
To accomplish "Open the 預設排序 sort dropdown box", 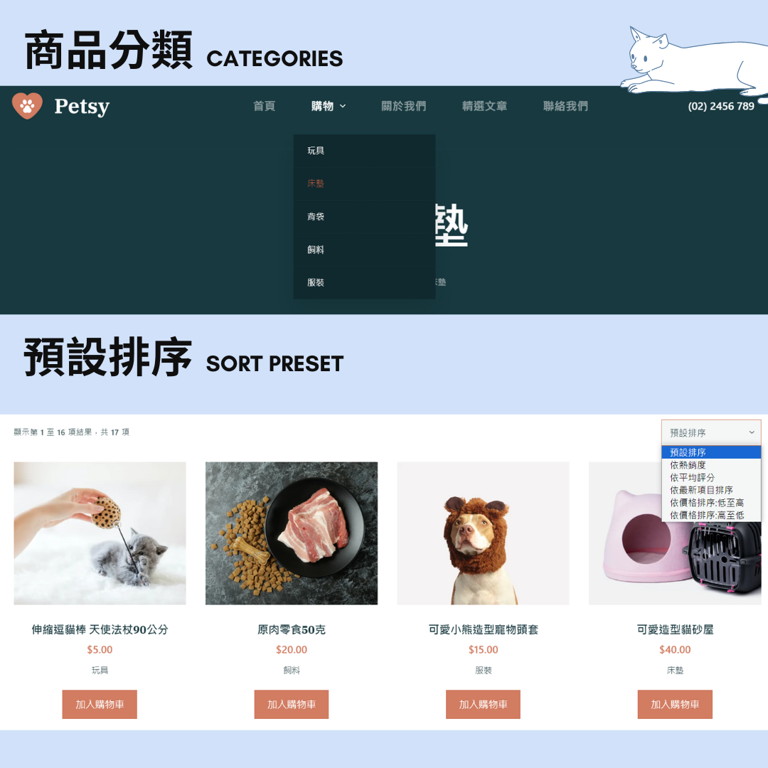I will coord(710,432).
